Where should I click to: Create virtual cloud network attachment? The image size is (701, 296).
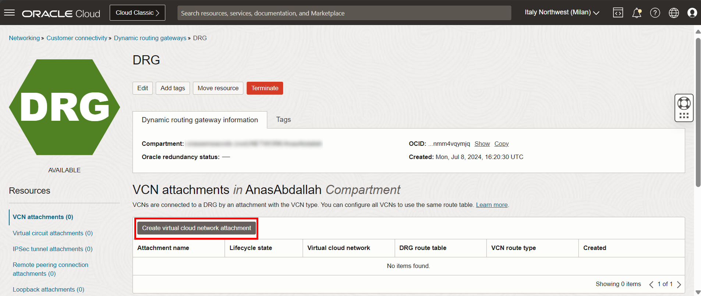[197, 228]
